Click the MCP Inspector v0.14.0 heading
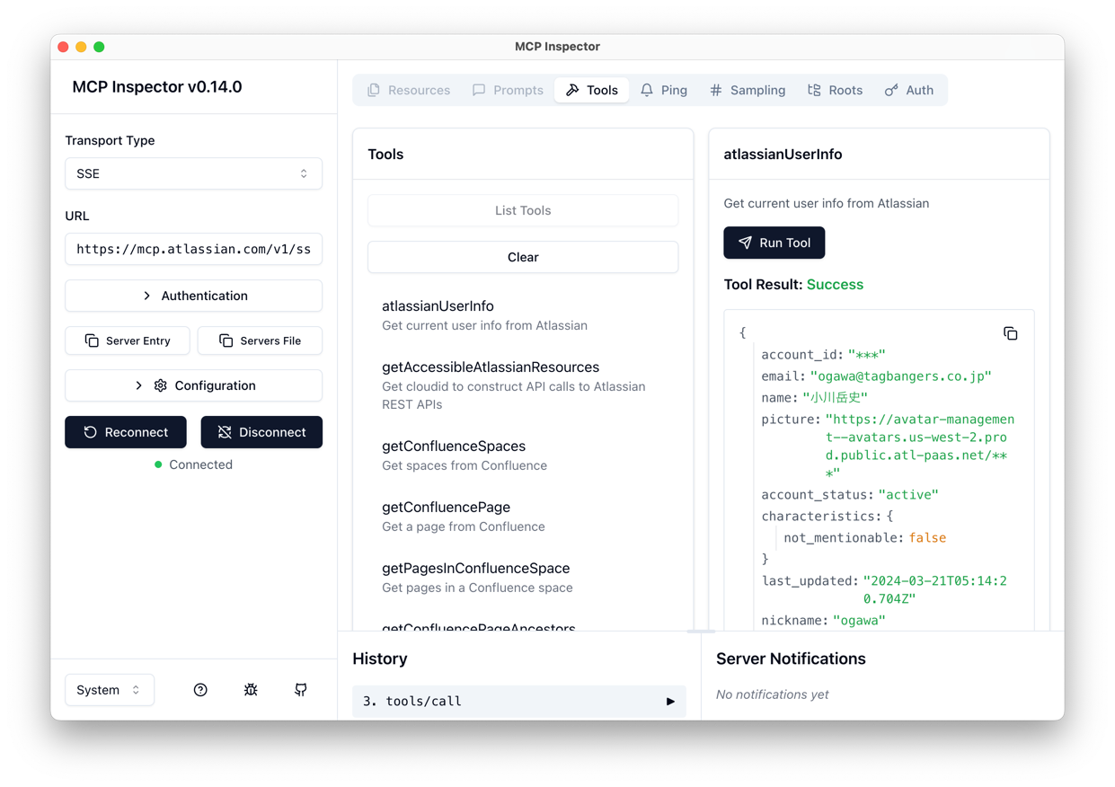This screenshot has width=1115, height=787. (x=157, y=87)
